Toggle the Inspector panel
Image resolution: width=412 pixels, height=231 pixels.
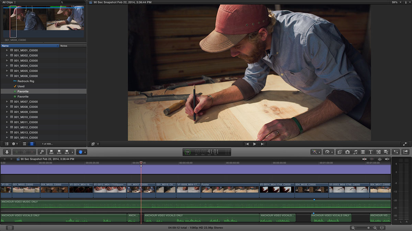(396, 152)
